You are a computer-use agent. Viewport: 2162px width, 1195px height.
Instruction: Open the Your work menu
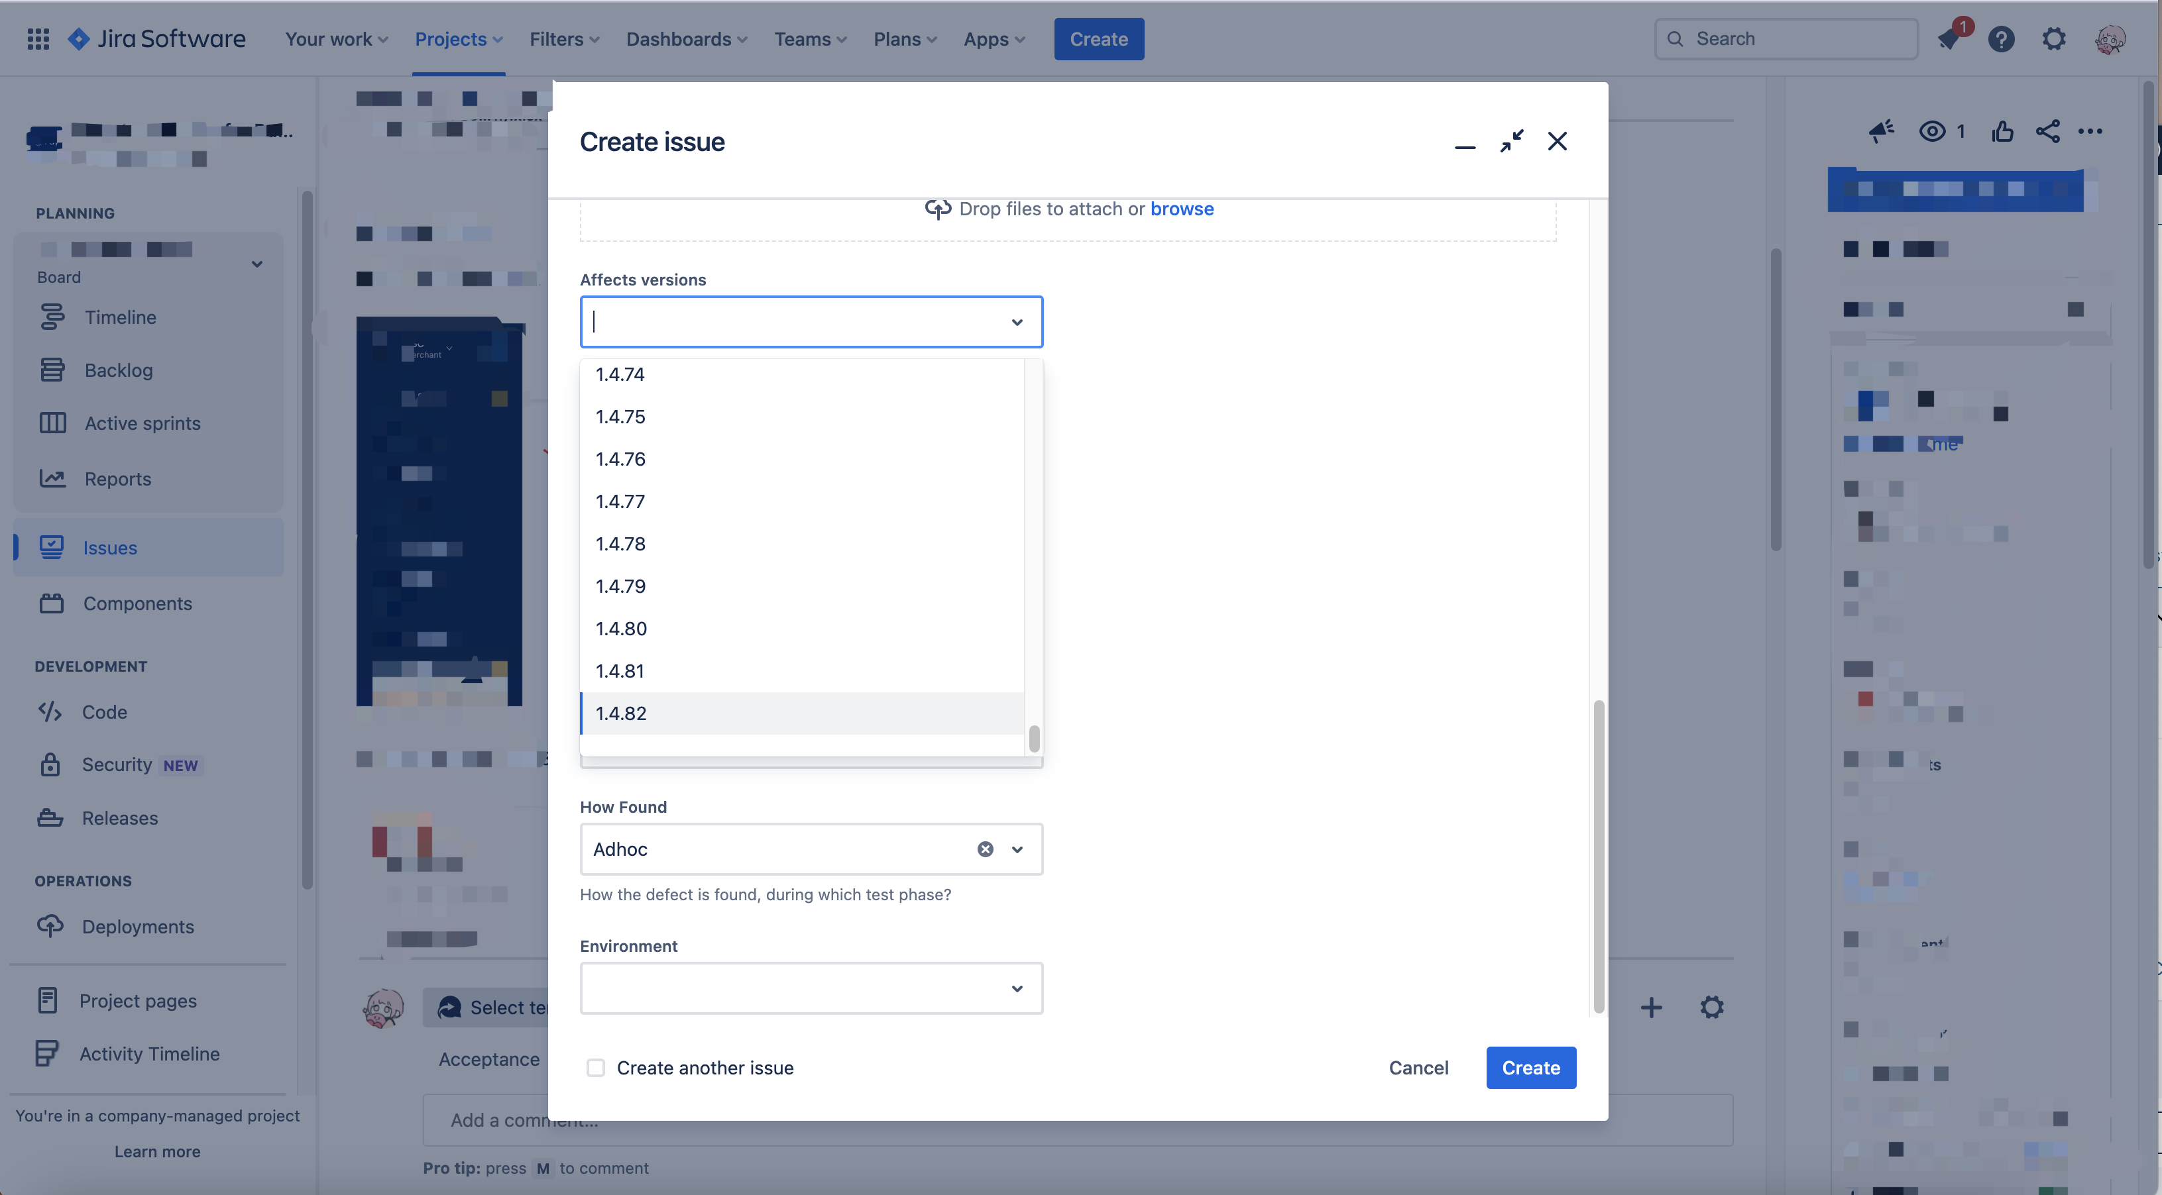tap(336, 40)
